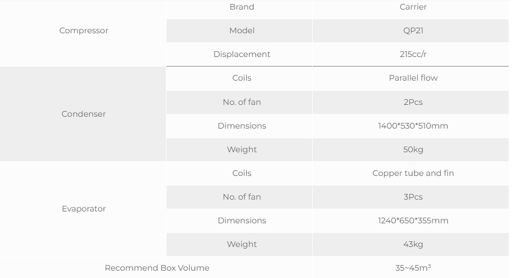Select the 215cc/r displacement value
The image size is (512, 278).
[413, 54]
